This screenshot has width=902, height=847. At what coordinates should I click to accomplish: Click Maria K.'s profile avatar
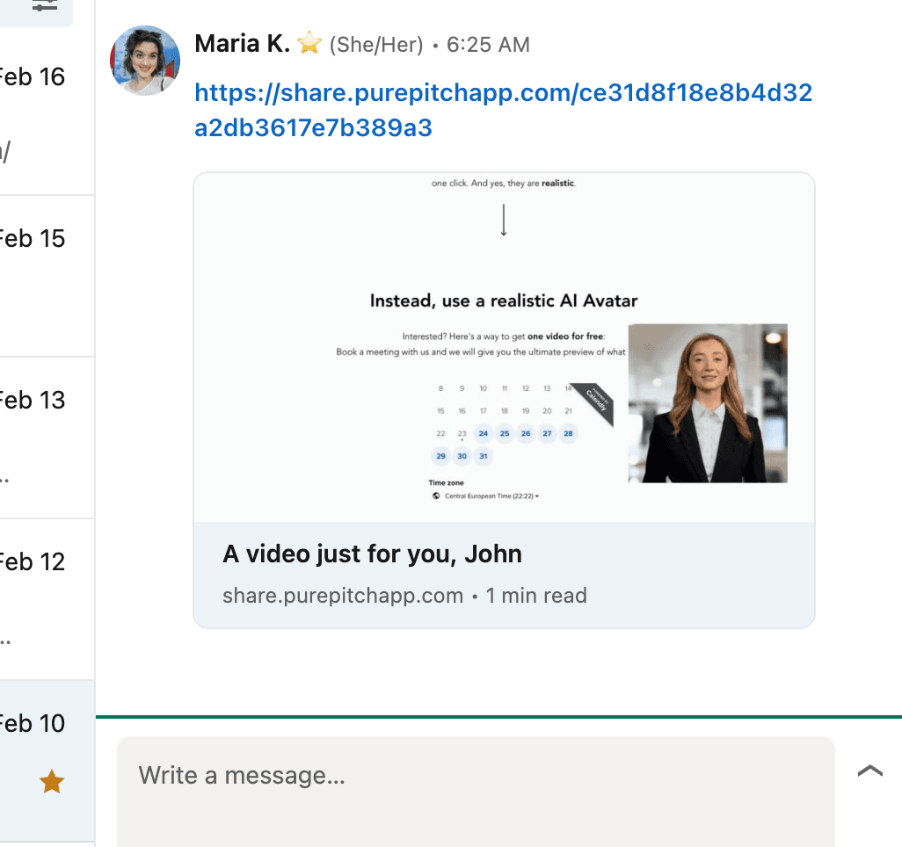pyautogui.click(x=144, y=61)
